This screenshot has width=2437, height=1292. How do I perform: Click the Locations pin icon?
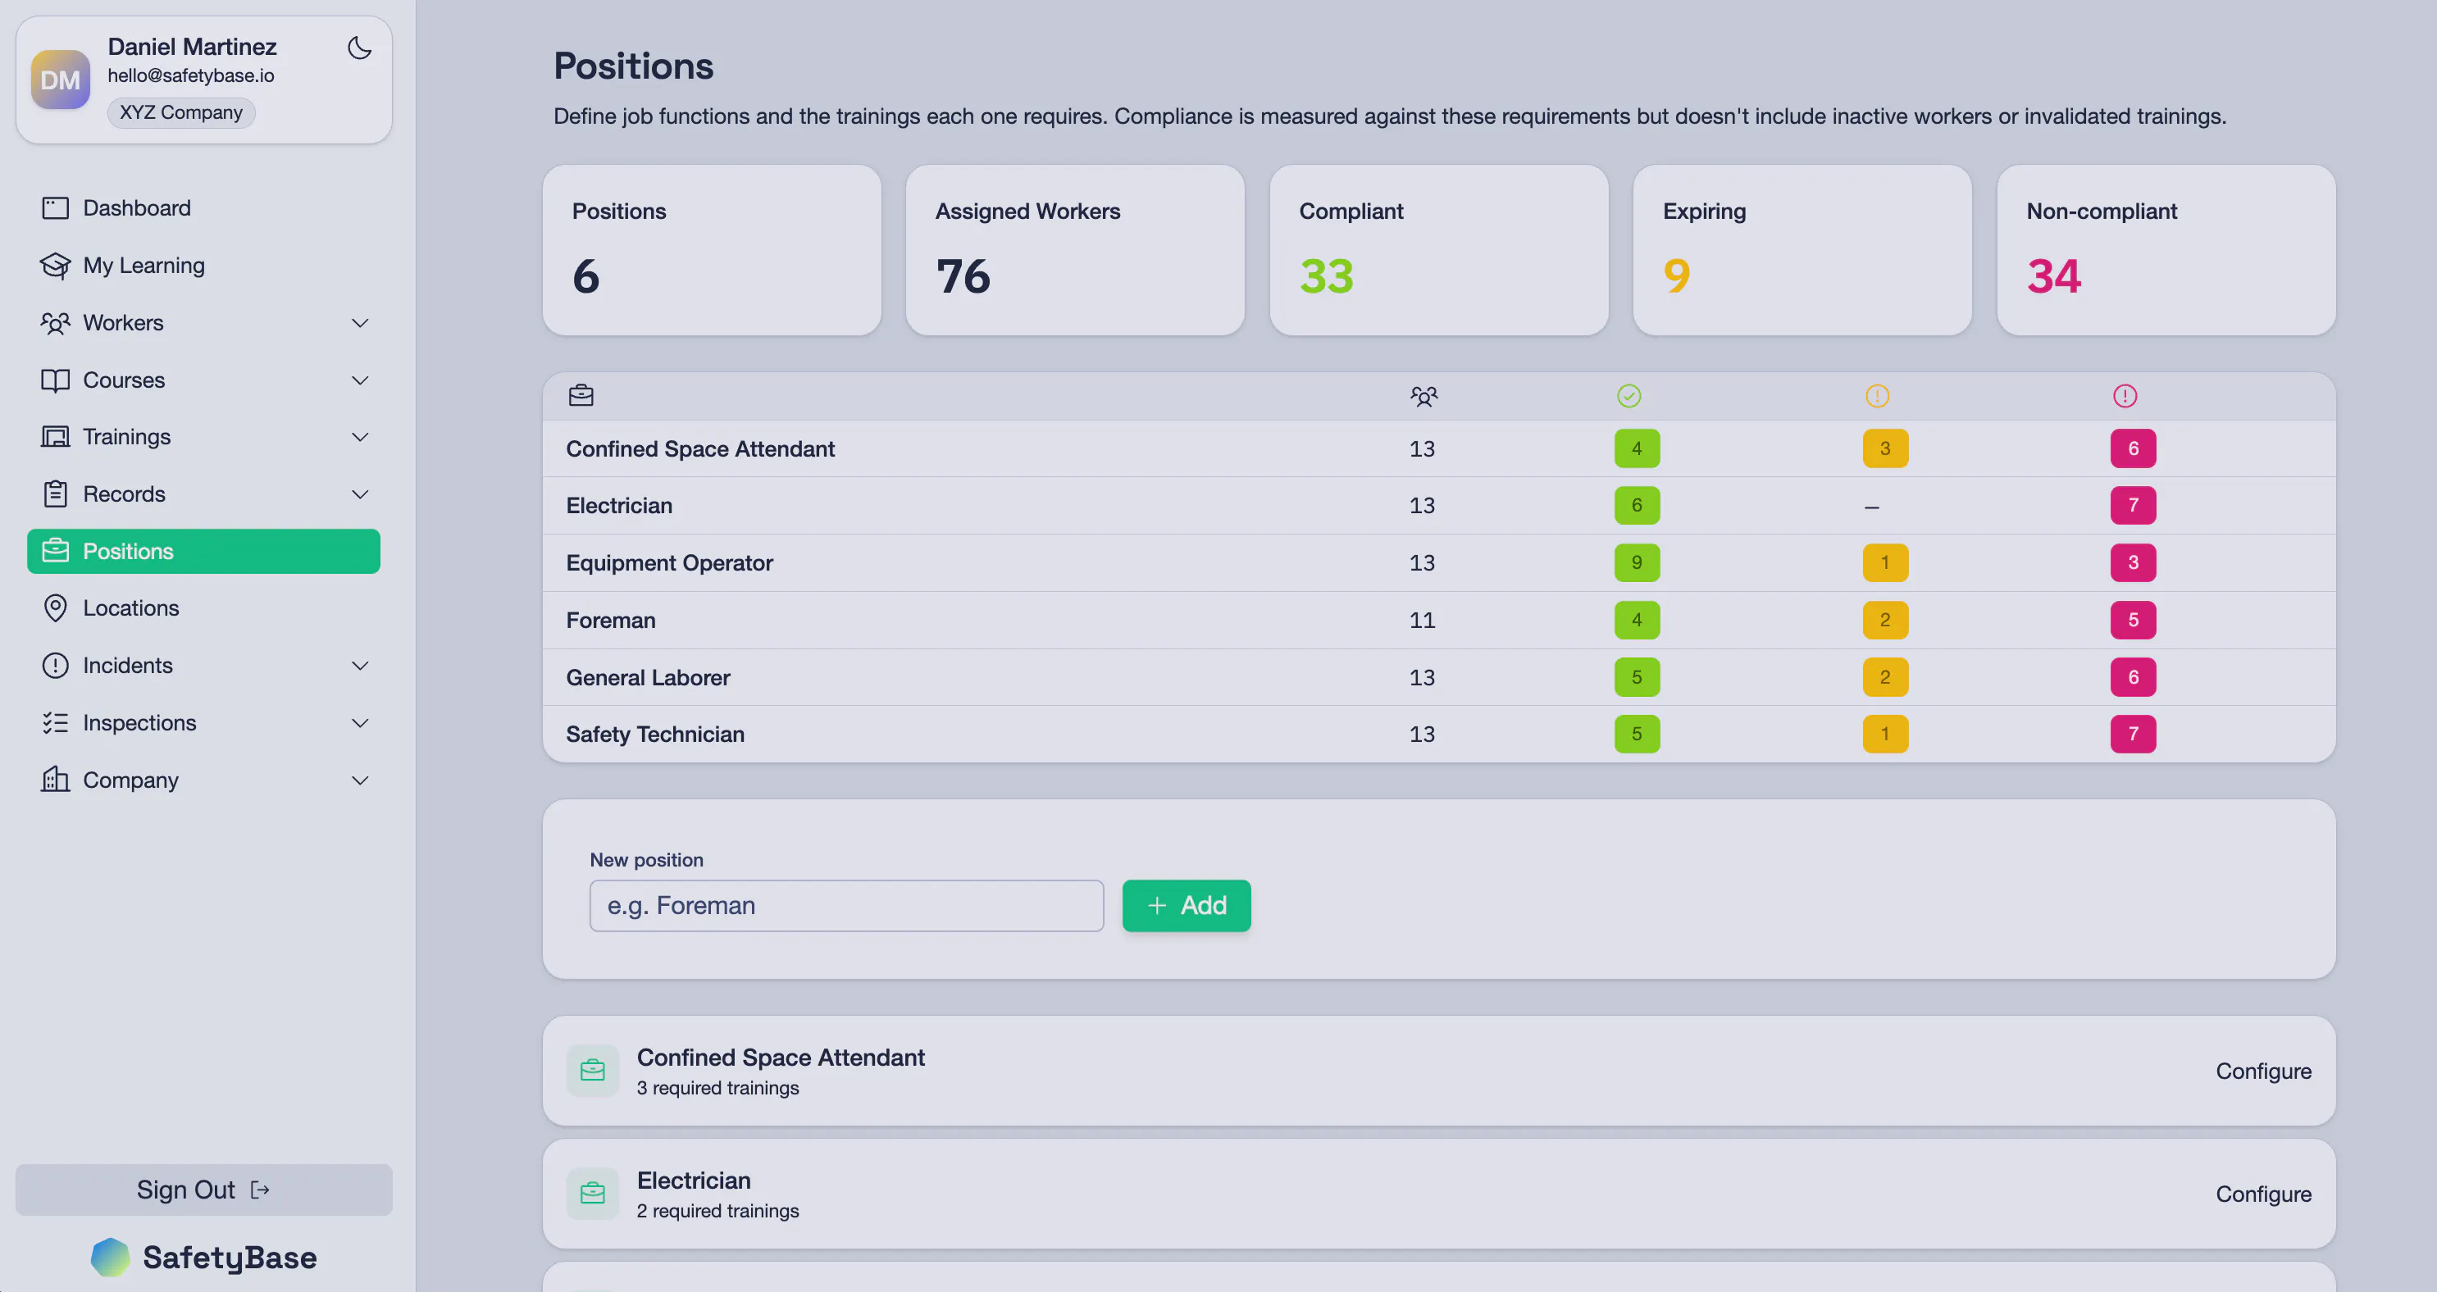tap(55, 608)
